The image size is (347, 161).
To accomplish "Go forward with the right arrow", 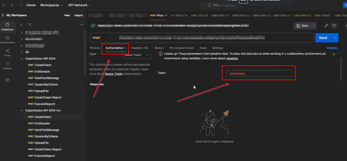I will [21, 5].
